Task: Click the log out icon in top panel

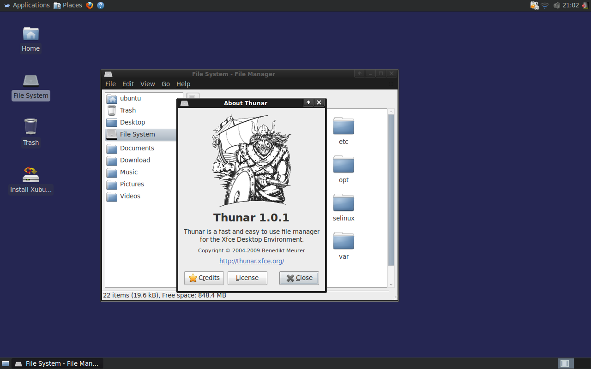Action: [585, 5]
